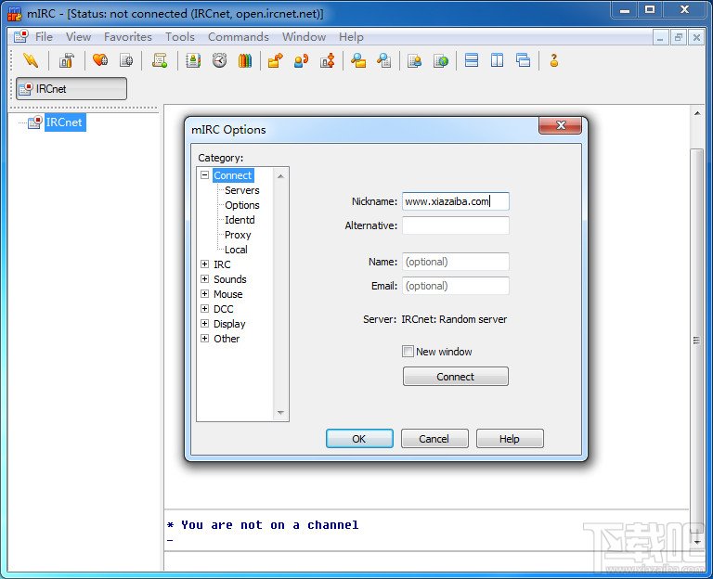Click the lightning bolt Connect toolbar icon
Screen dimensions: 713x579
click(x=31, y=60)
